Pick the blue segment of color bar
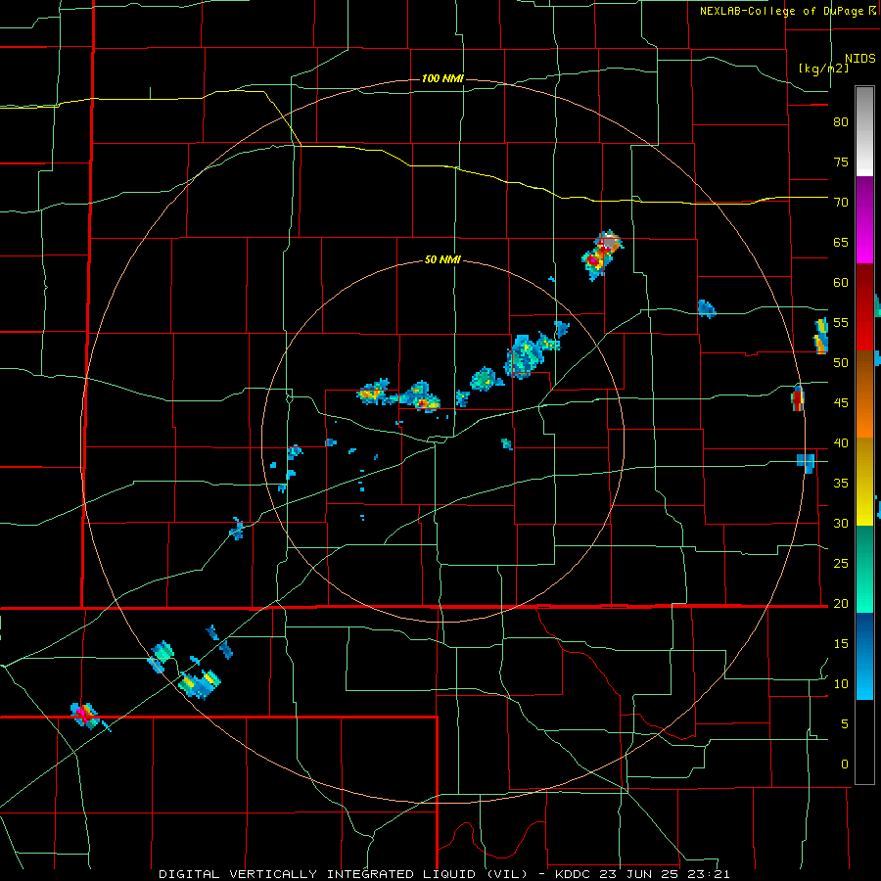 coord(864,656)
